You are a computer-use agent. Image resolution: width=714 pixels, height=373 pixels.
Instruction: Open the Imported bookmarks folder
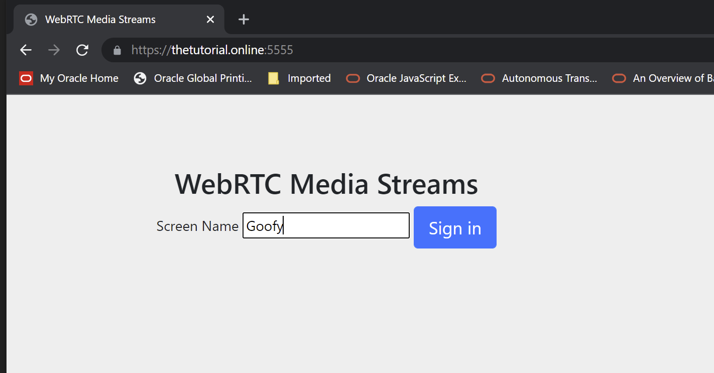pos(300,78)
